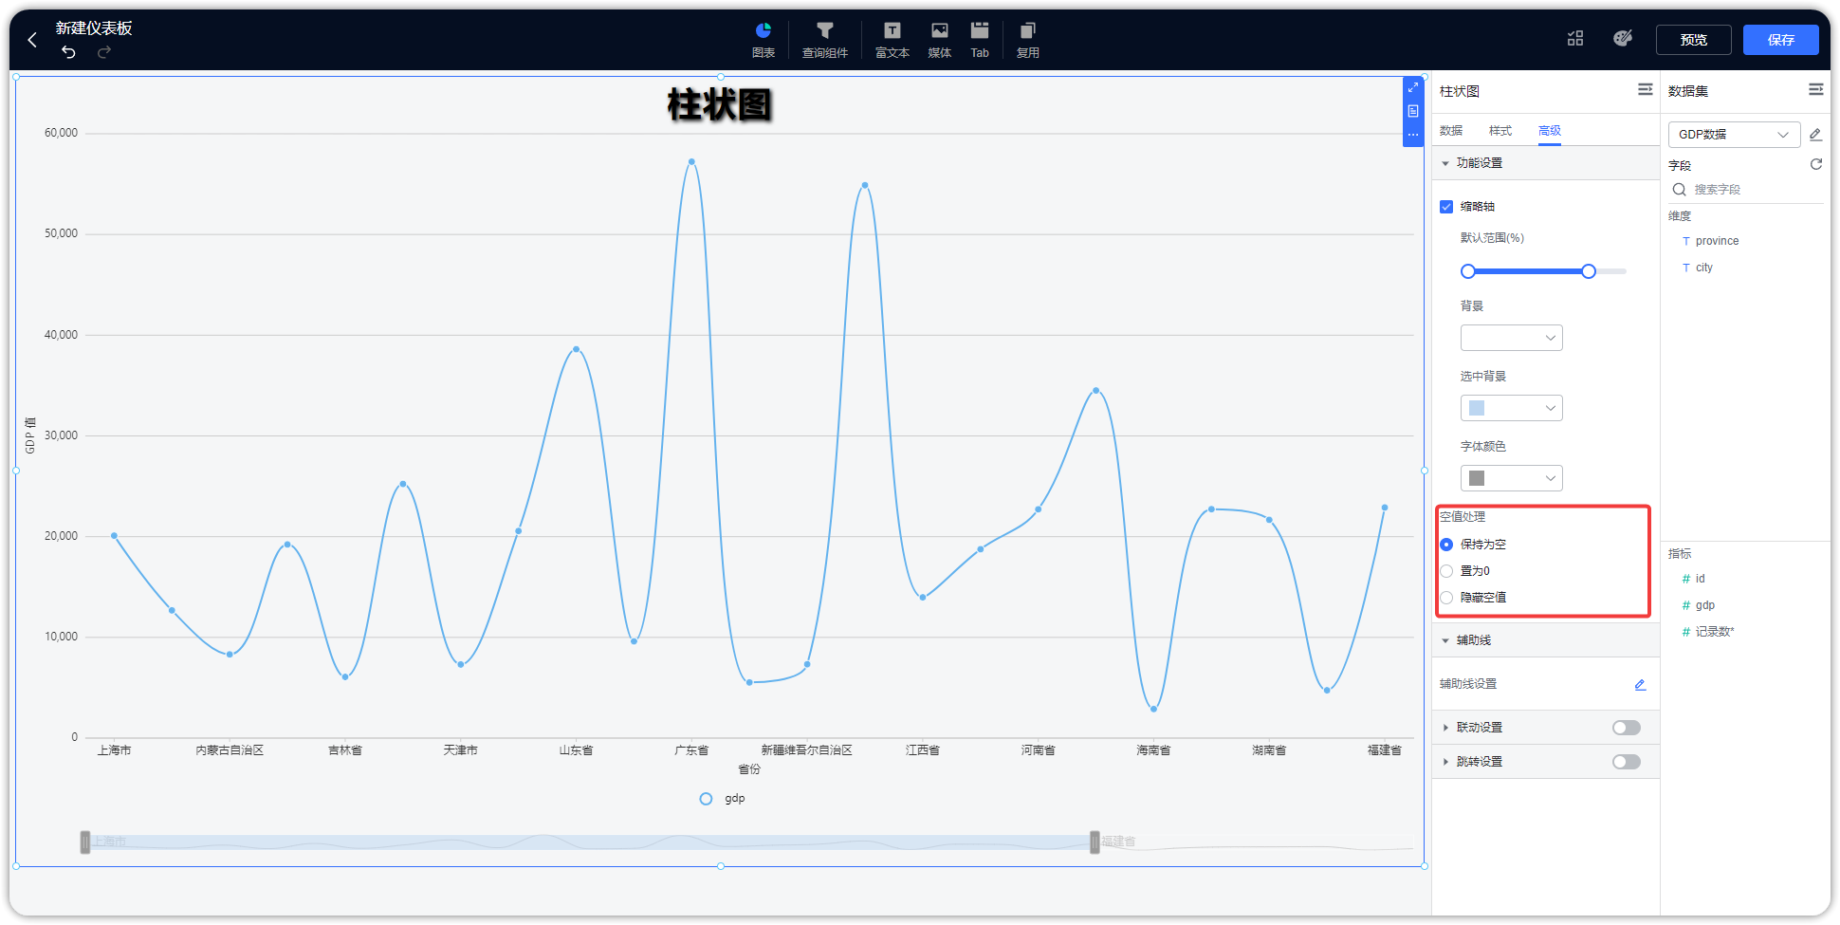Screen dimensions: 1840x925
Task: Open the GDP数据 dataset dropdown
Action: 1734,135
